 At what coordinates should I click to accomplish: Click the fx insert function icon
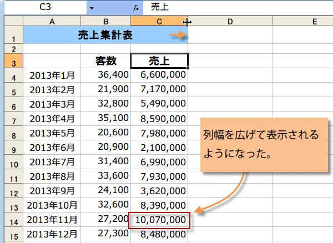coord(136,8)
